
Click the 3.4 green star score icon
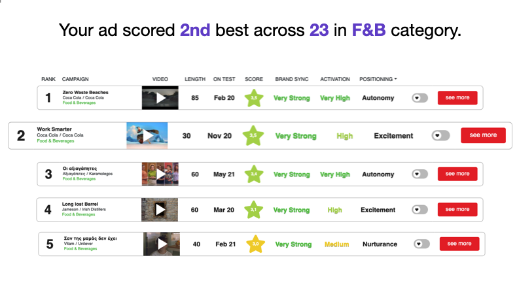point(254,174)
